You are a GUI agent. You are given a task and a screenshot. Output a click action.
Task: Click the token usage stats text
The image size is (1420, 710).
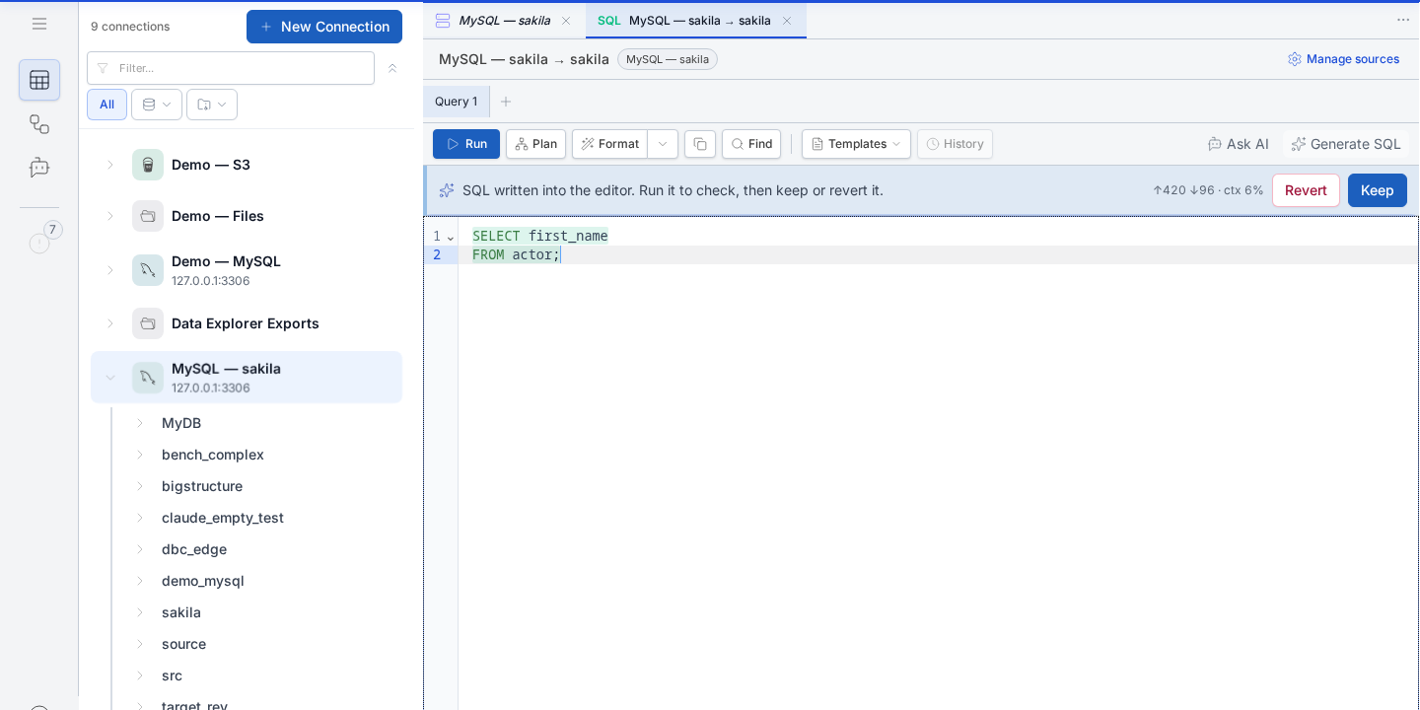1208,190
